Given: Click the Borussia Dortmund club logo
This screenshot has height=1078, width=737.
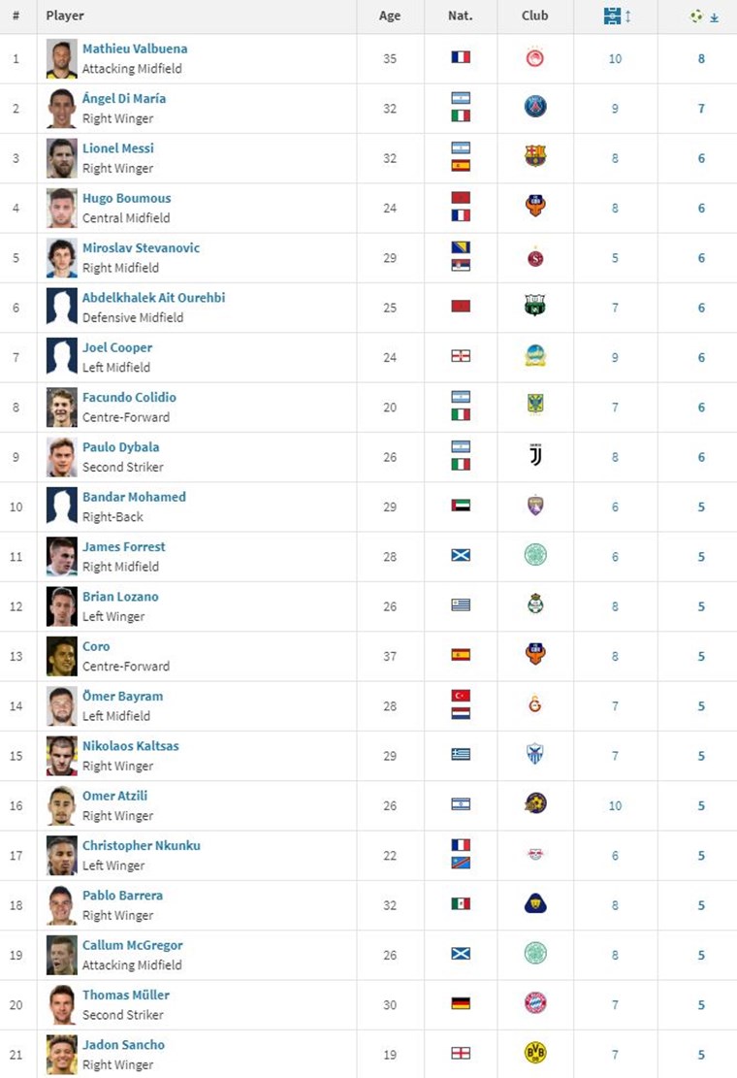Looking at the screenshot, I should coord(535,1054).
